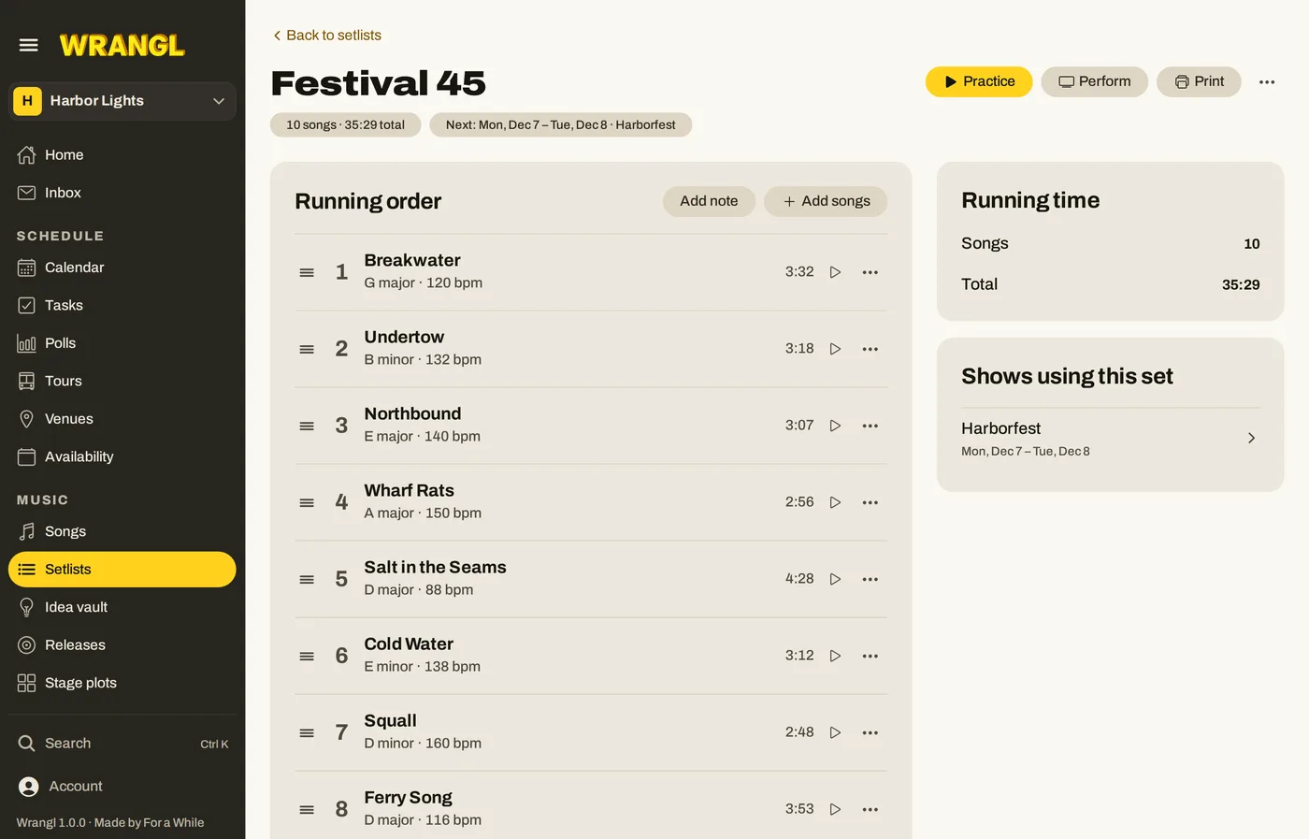Play the Cold Water song preview
The width and height of the screenshot is (1309, 839).
point(836,656)
